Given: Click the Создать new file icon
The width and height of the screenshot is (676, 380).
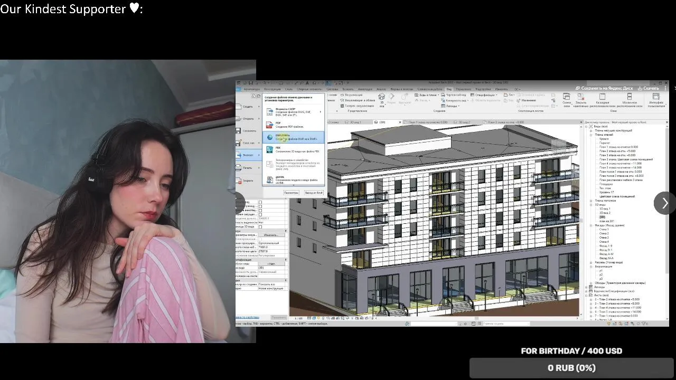Looking at the screenshot, I should click(x=239, y=107).
